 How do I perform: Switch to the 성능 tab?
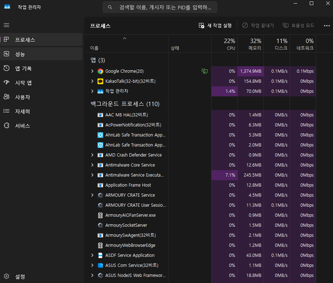pos(41,54)
